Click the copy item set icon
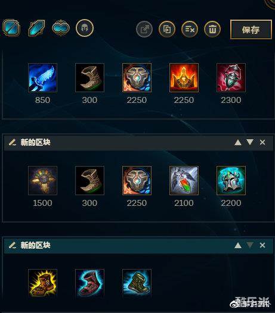Image resolution: width=275 pixels, height=313 pixels. pyautogui.click(x=167, y=29)
